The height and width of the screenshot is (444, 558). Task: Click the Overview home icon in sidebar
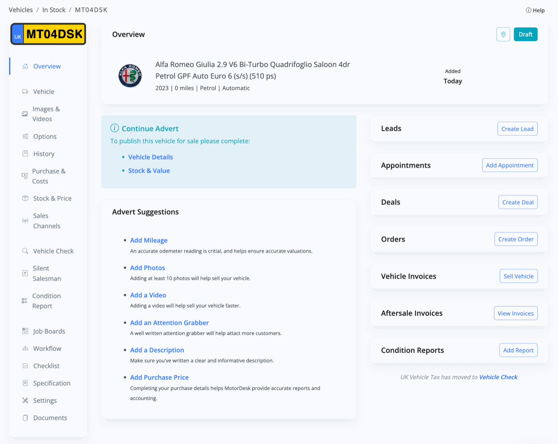tap(25, 66)
